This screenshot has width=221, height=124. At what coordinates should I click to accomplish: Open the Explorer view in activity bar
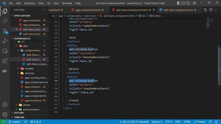tap(5, 11)
